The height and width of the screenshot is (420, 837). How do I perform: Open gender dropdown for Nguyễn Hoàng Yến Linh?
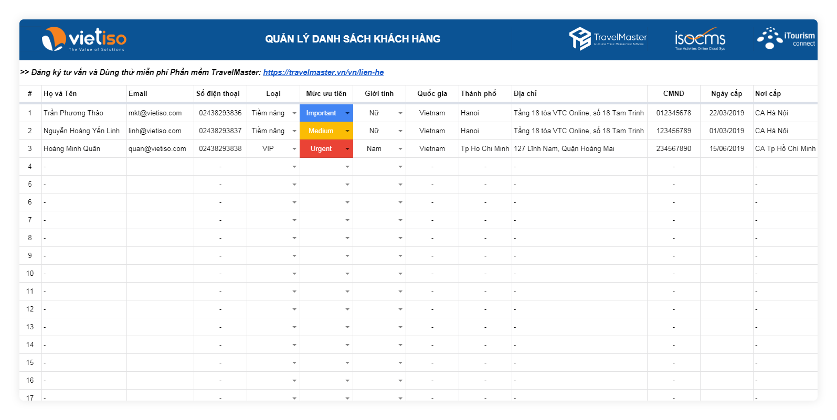[x=400, y=131]
